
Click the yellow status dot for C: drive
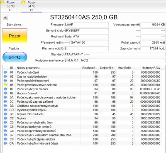coord(2,2)
